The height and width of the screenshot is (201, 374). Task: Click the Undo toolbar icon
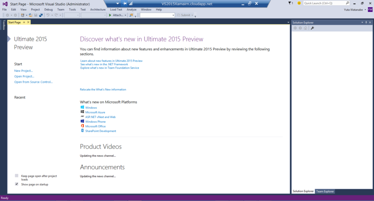pyautogui.click(x=48, y=15)
